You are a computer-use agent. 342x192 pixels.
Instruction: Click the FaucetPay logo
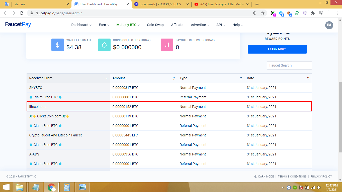pyautogui.click(x=18, y=25)
